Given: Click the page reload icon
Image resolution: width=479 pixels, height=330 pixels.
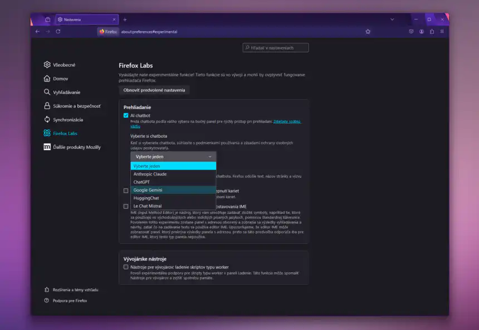Looking at the screenshot, I should 57,32.
